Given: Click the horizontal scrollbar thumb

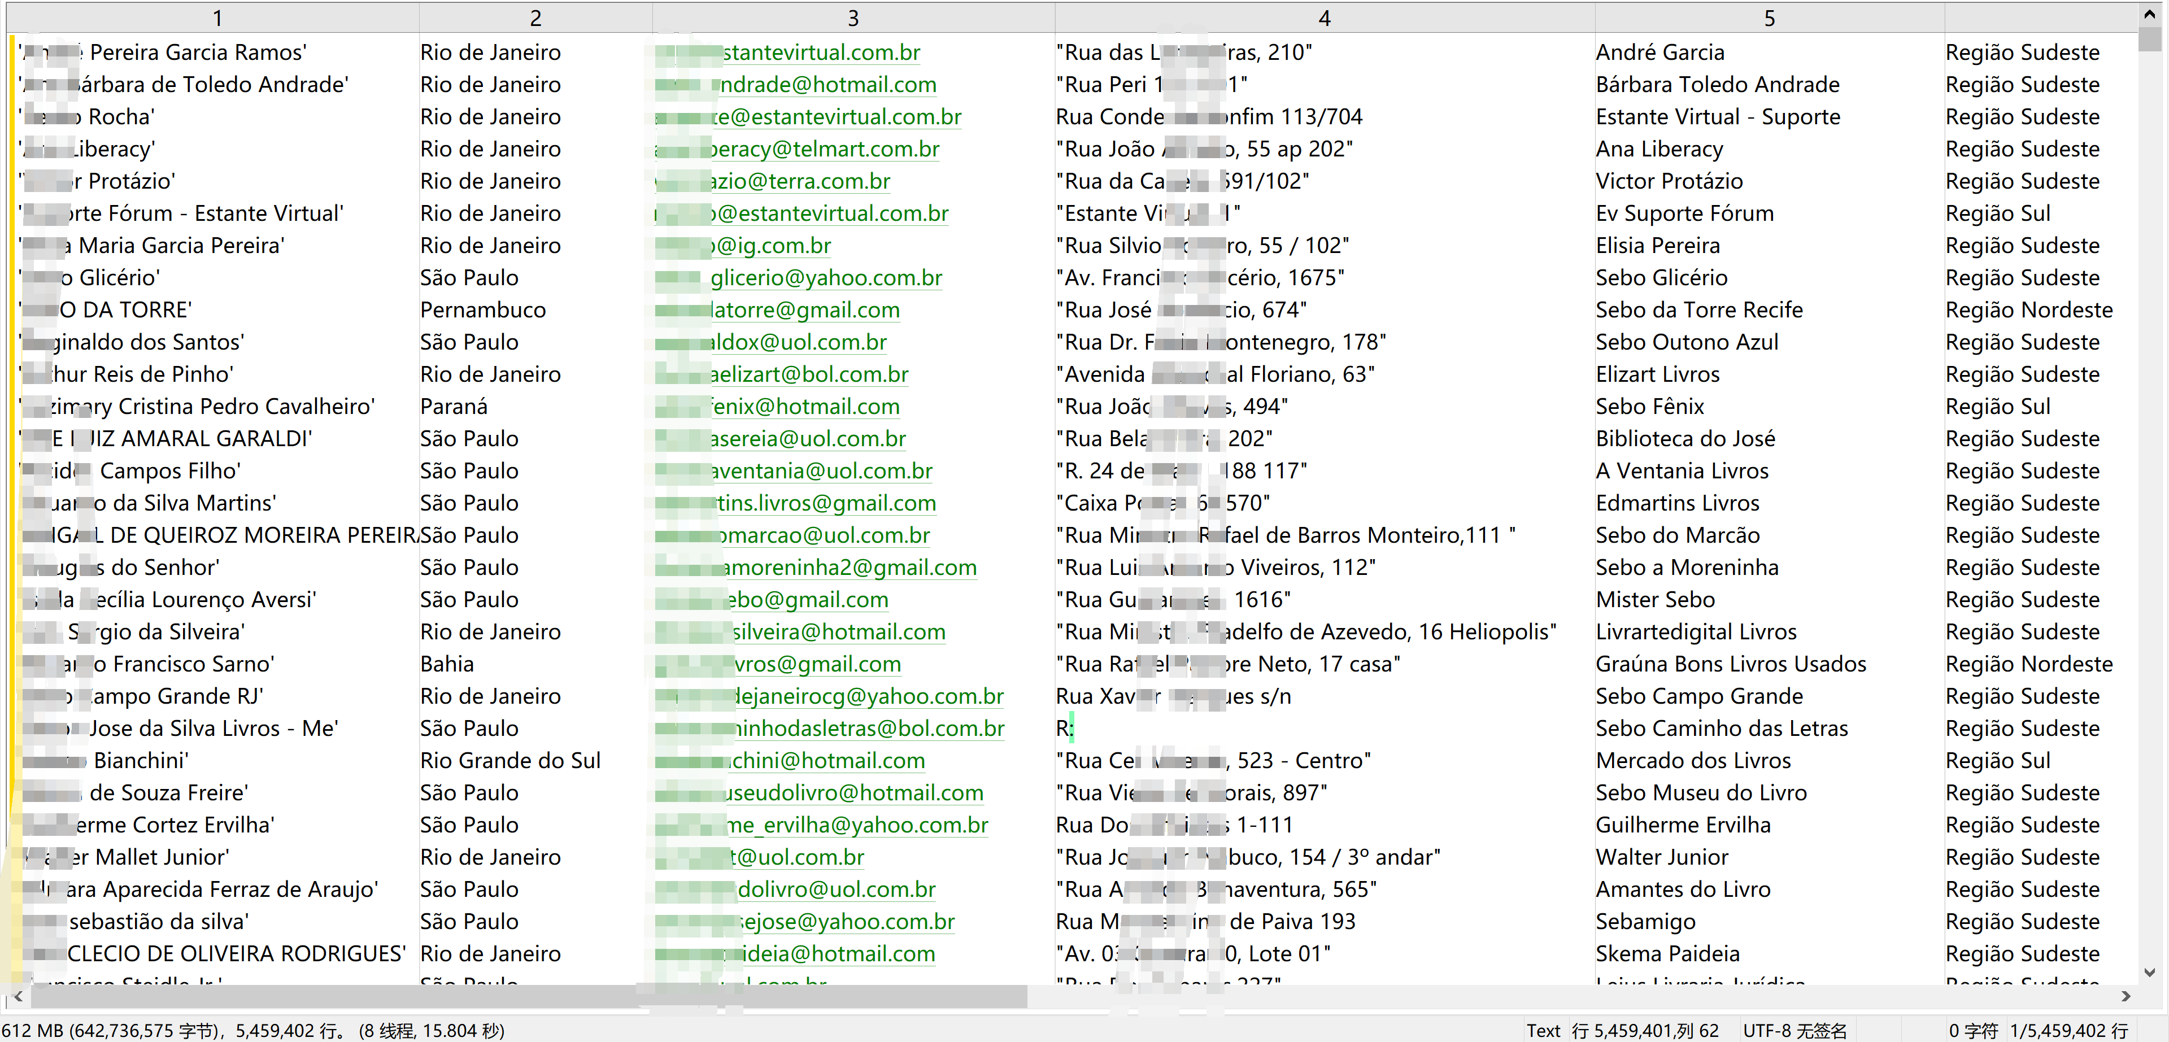Looking at the screenshot, I should click(x=529, y=997).
